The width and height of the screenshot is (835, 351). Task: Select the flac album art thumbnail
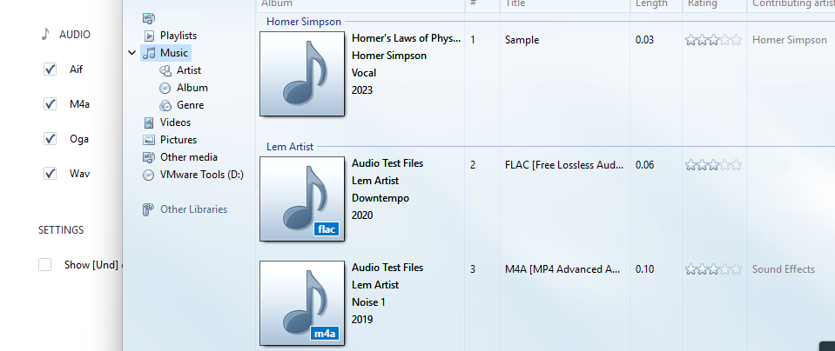tap(302, 199)
